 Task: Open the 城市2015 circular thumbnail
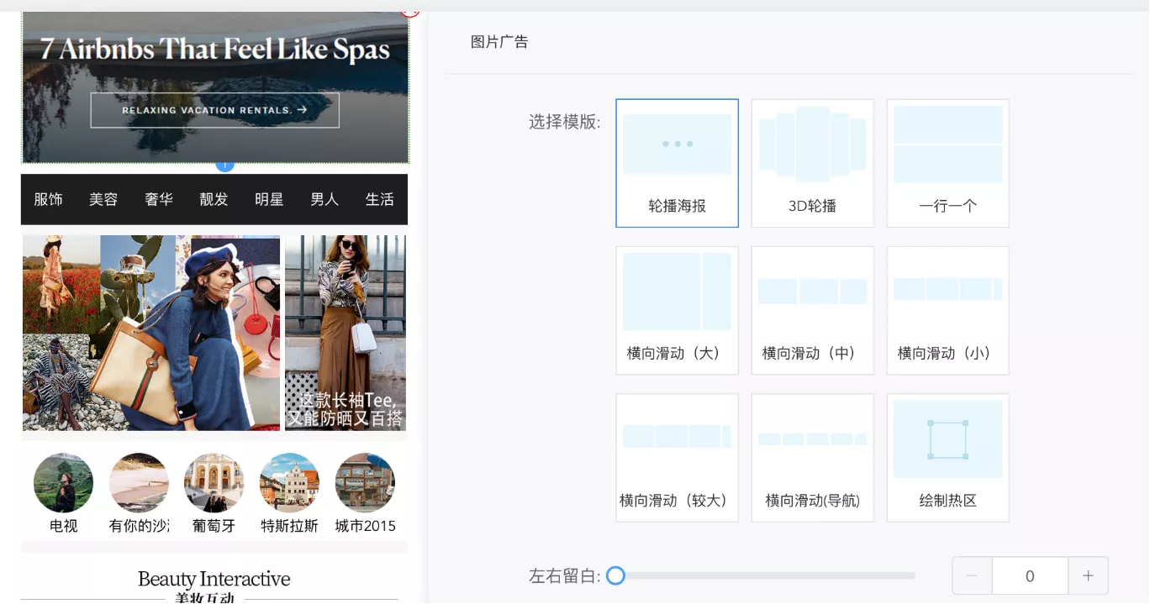pos(365,483)
